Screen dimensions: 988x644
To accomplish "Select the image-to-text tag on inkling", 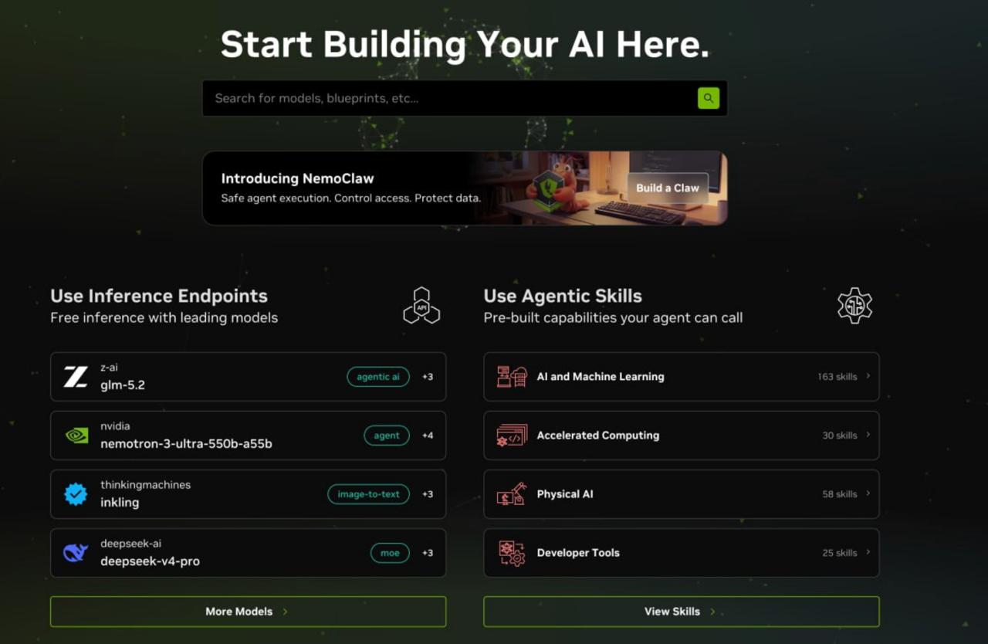I will click(369, 494).
